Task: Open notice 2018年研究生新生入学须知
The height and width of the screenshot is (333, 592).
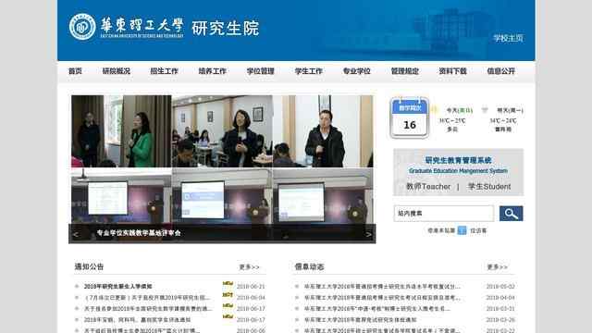Action: [117, 287]
